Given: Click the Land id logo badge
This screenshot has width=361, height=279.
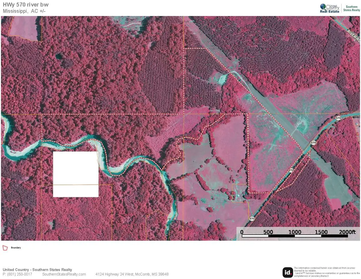Looking at the screenshot, I should coord(288,272).
